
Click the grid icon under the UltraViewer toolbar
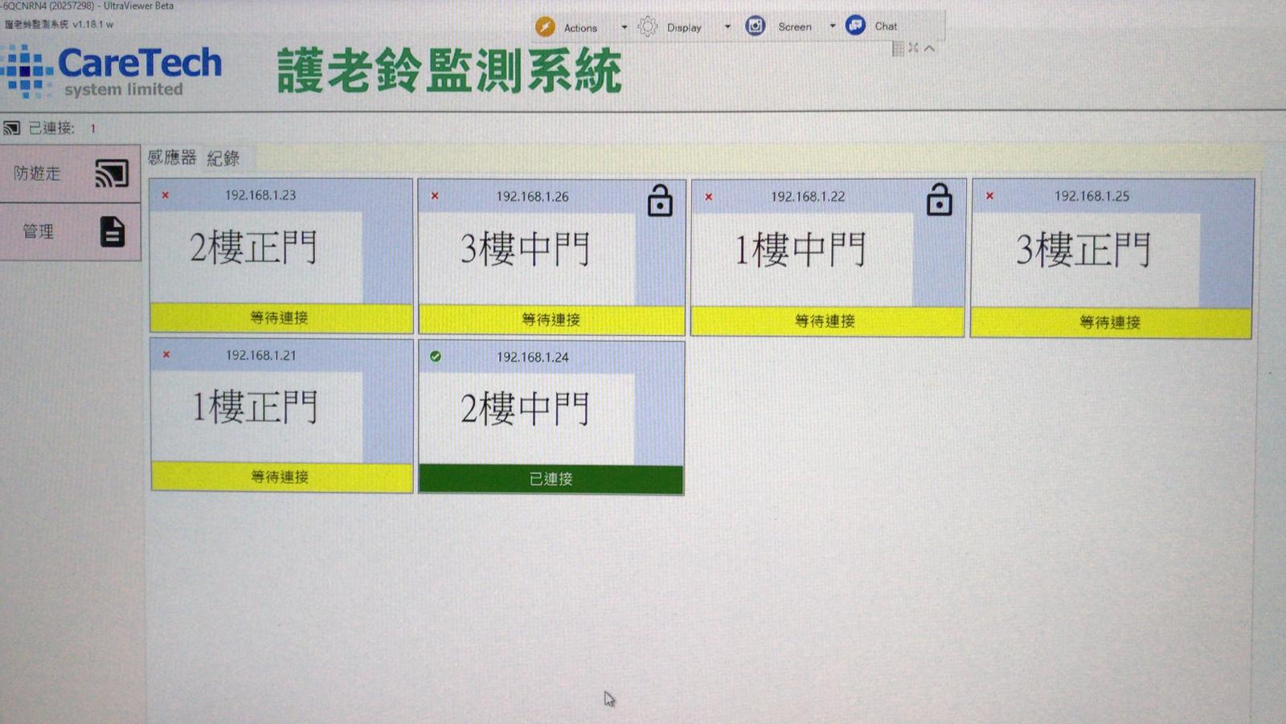tap(898, 49)
